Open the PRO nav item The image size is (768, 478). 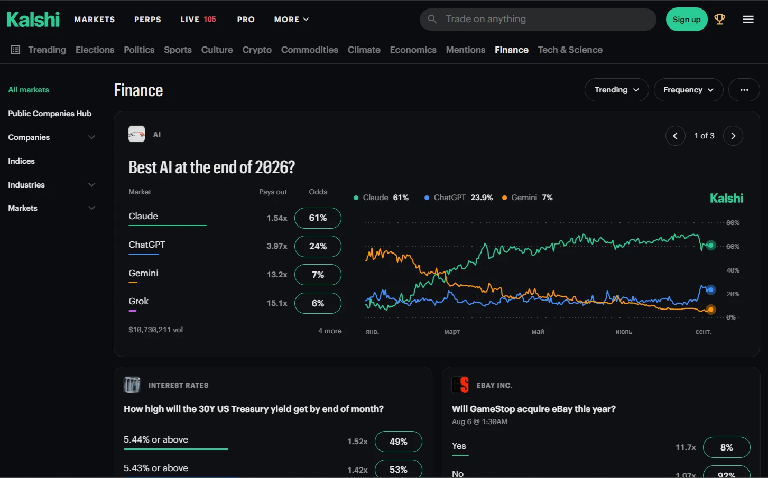click(x=246, y=20)
